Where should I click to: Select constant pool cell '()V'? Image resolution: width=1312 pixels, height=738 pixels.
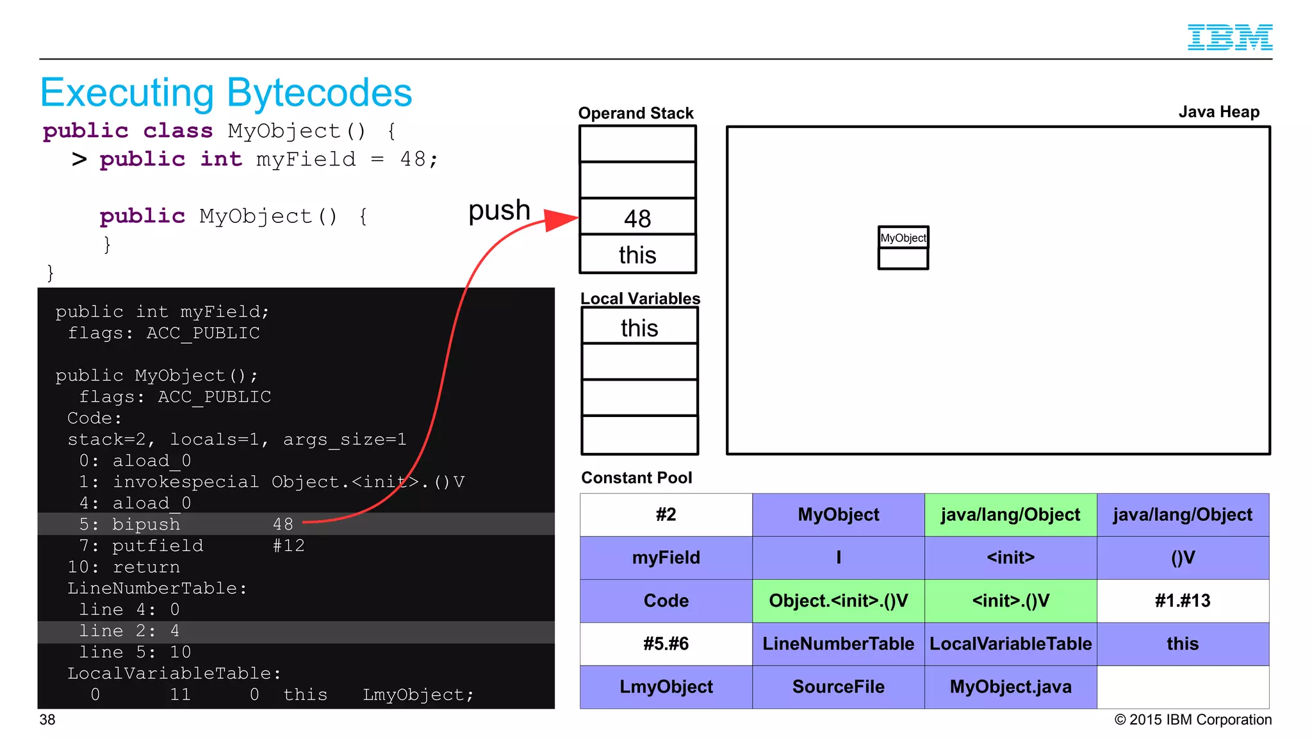click(x=1183, y=557)
